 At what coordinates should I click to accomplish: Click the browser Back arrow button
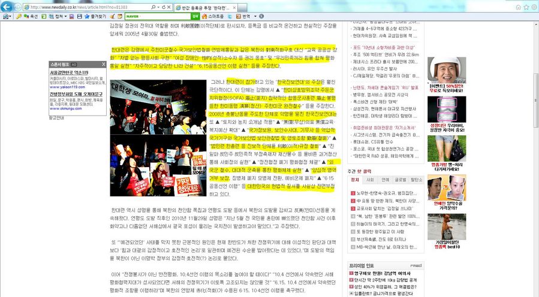pos(7,7)
